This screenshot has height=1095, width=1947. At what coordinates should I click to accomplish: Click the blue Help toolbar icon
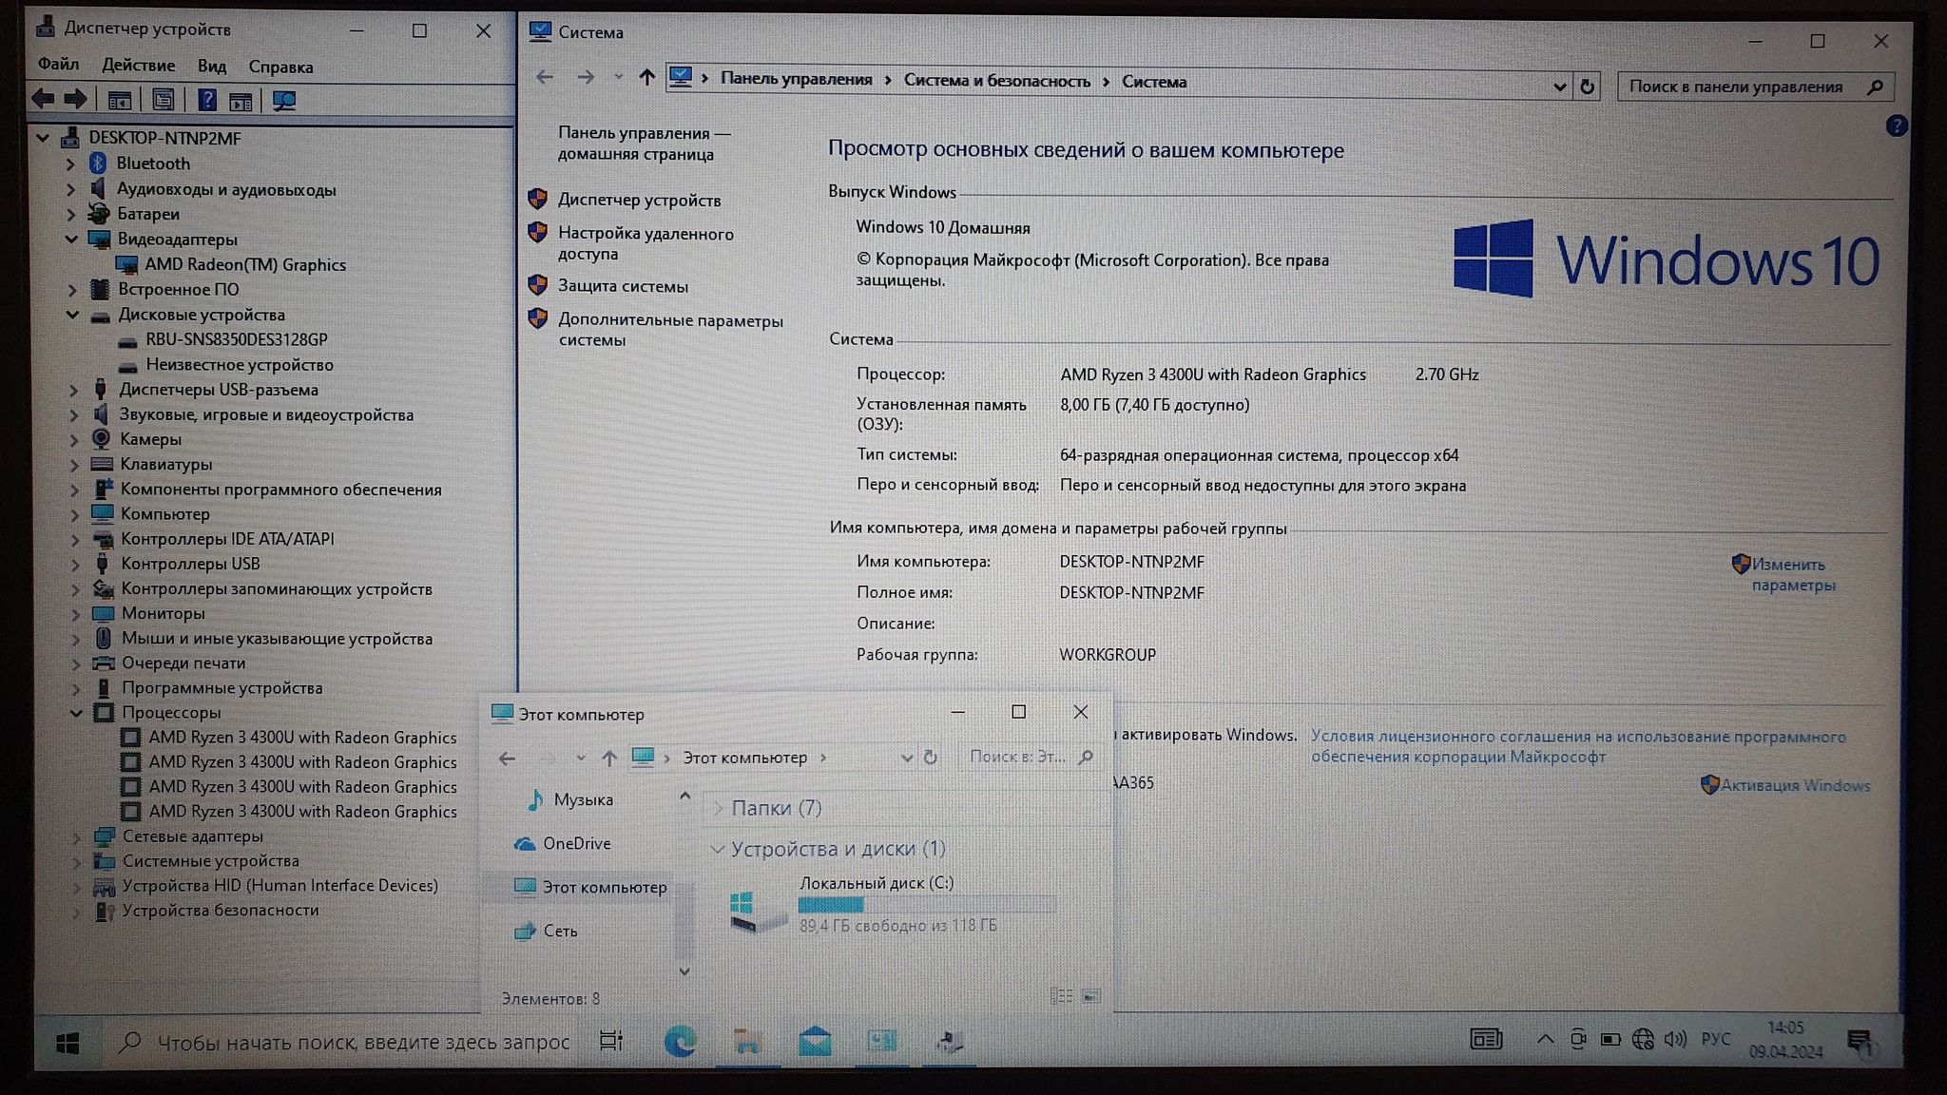[206, 101]
